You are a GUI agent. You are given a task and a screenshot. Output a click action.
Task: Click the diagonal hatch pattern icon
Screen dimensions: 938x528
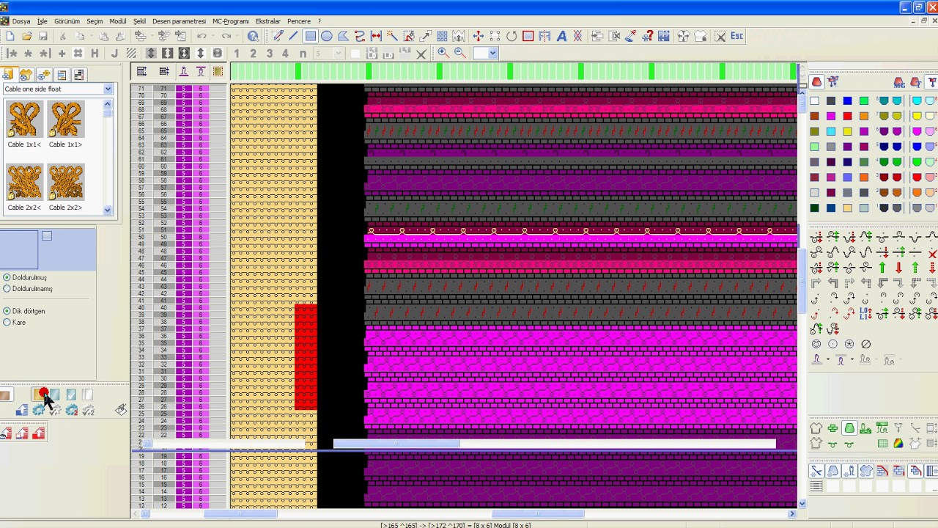pos(131,54)
